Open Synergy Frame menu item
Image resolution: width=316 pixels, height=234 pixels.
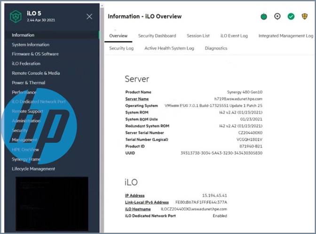coord(26,159)
